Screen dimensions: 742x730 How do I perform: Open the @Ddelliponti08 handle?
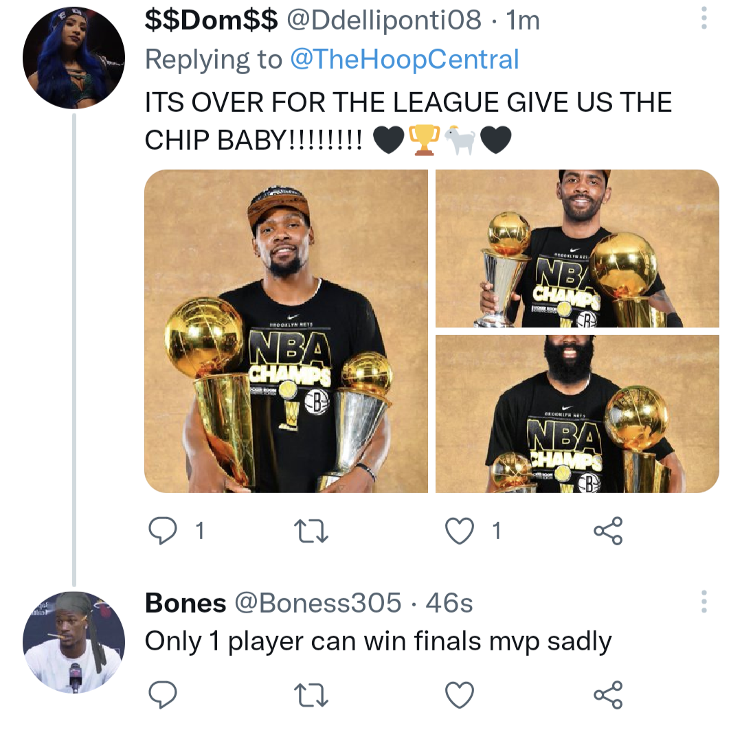click(383, 21)
